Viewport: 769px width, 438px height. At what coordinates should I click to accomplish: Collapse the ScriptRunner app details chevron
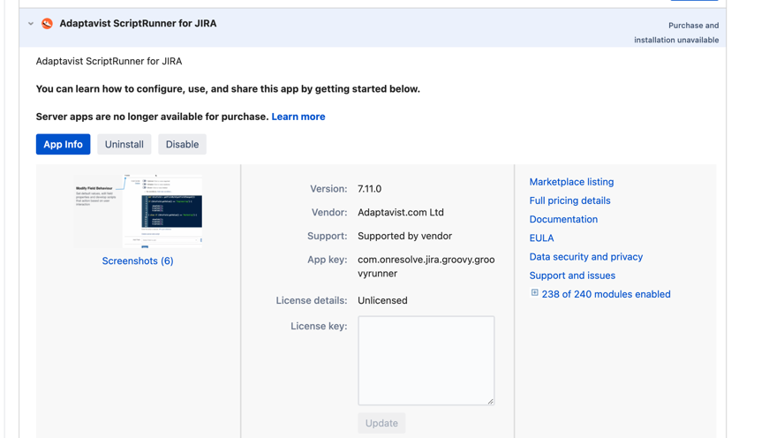click(x=31, y=24)
